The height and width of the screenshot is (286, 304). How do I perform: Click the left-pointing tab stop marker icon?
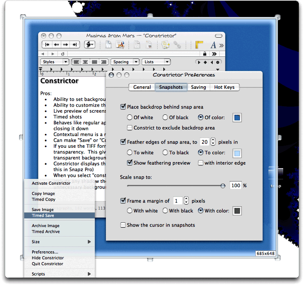[211, 62]
